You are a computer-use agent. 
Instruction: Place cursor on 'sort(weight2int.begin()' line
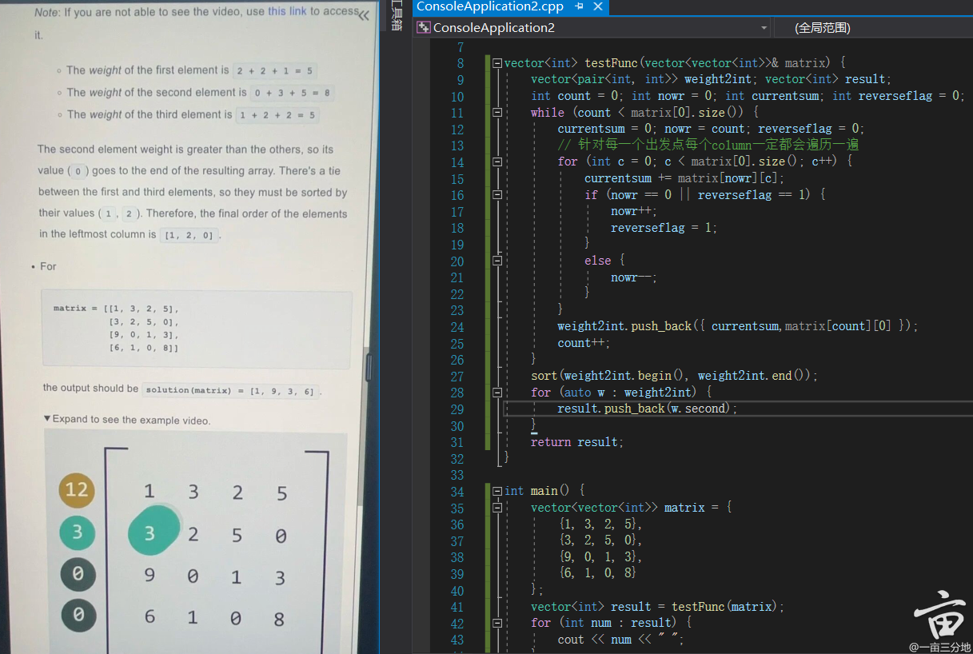[x=675, y=376]
